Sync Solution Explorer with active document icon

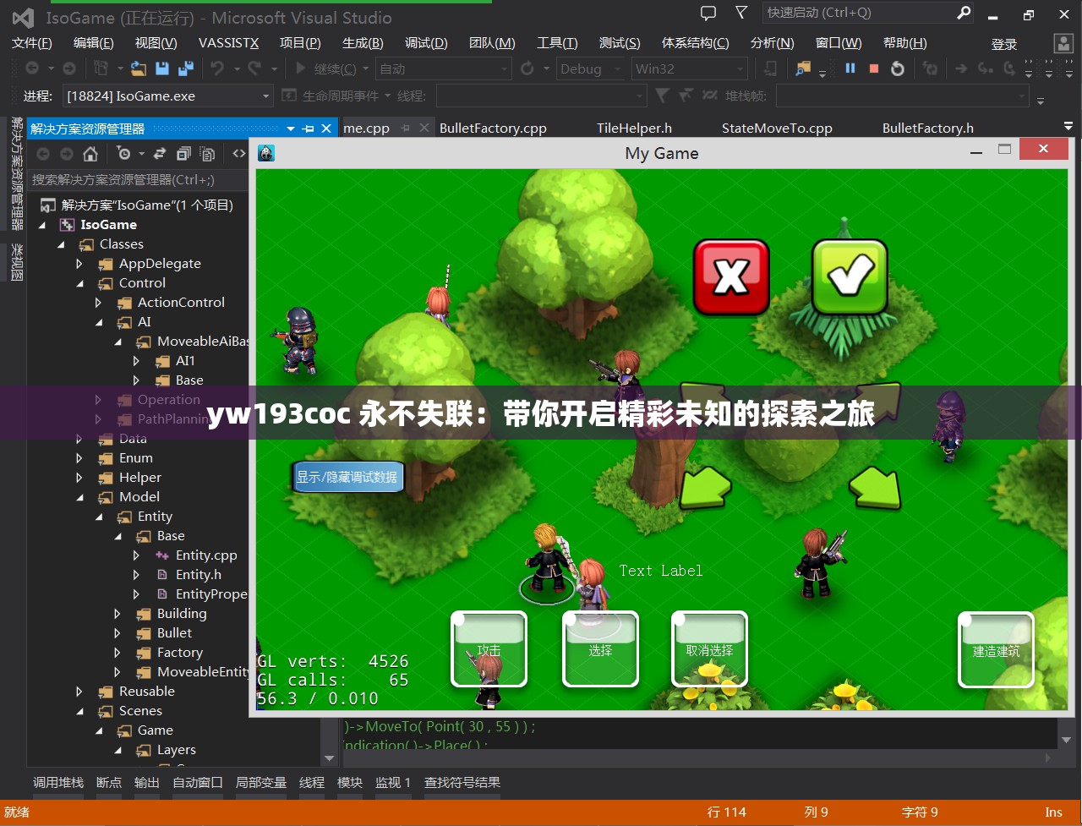click(x=160, y=154)
